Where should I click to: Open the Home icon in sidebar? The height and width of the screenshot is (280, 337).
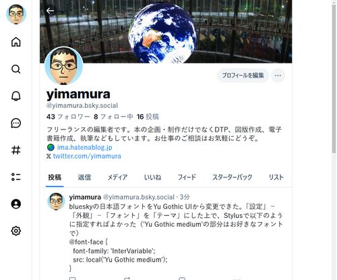pyautogui.click(x=16, y=42)
